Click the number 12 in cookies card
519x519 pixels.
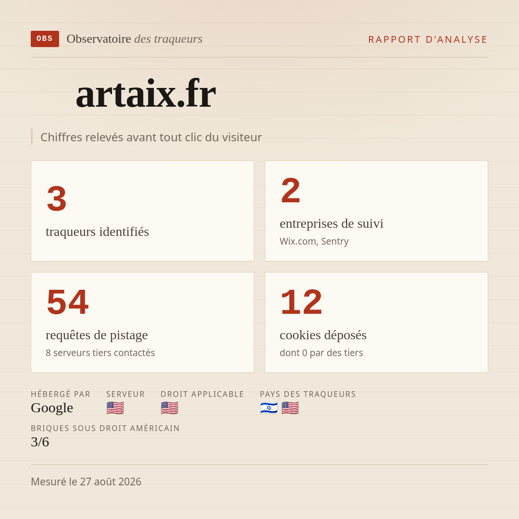point(301,302)
